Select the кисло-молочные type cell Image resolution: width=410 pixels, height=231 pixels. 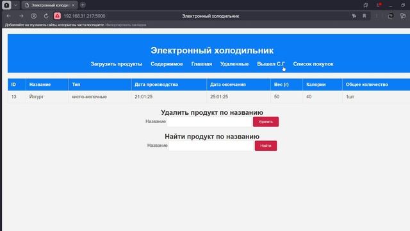pyautogui.click(x=100, y=97)
